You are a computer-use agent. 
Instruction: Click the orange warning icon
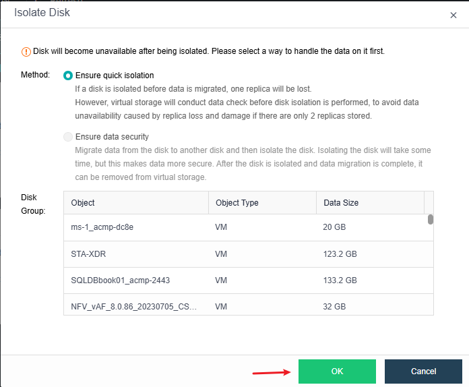coord(26,51)
